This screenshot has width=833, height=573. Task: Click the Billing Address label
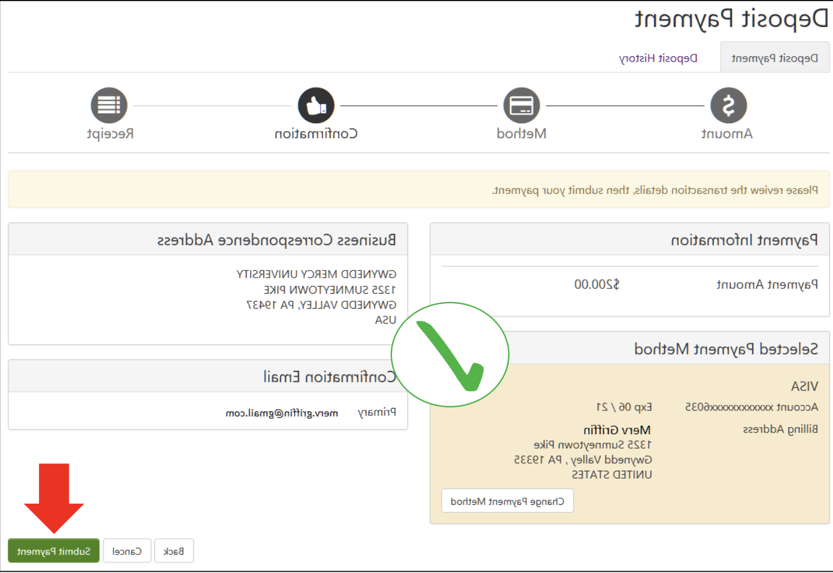(780, 429)
